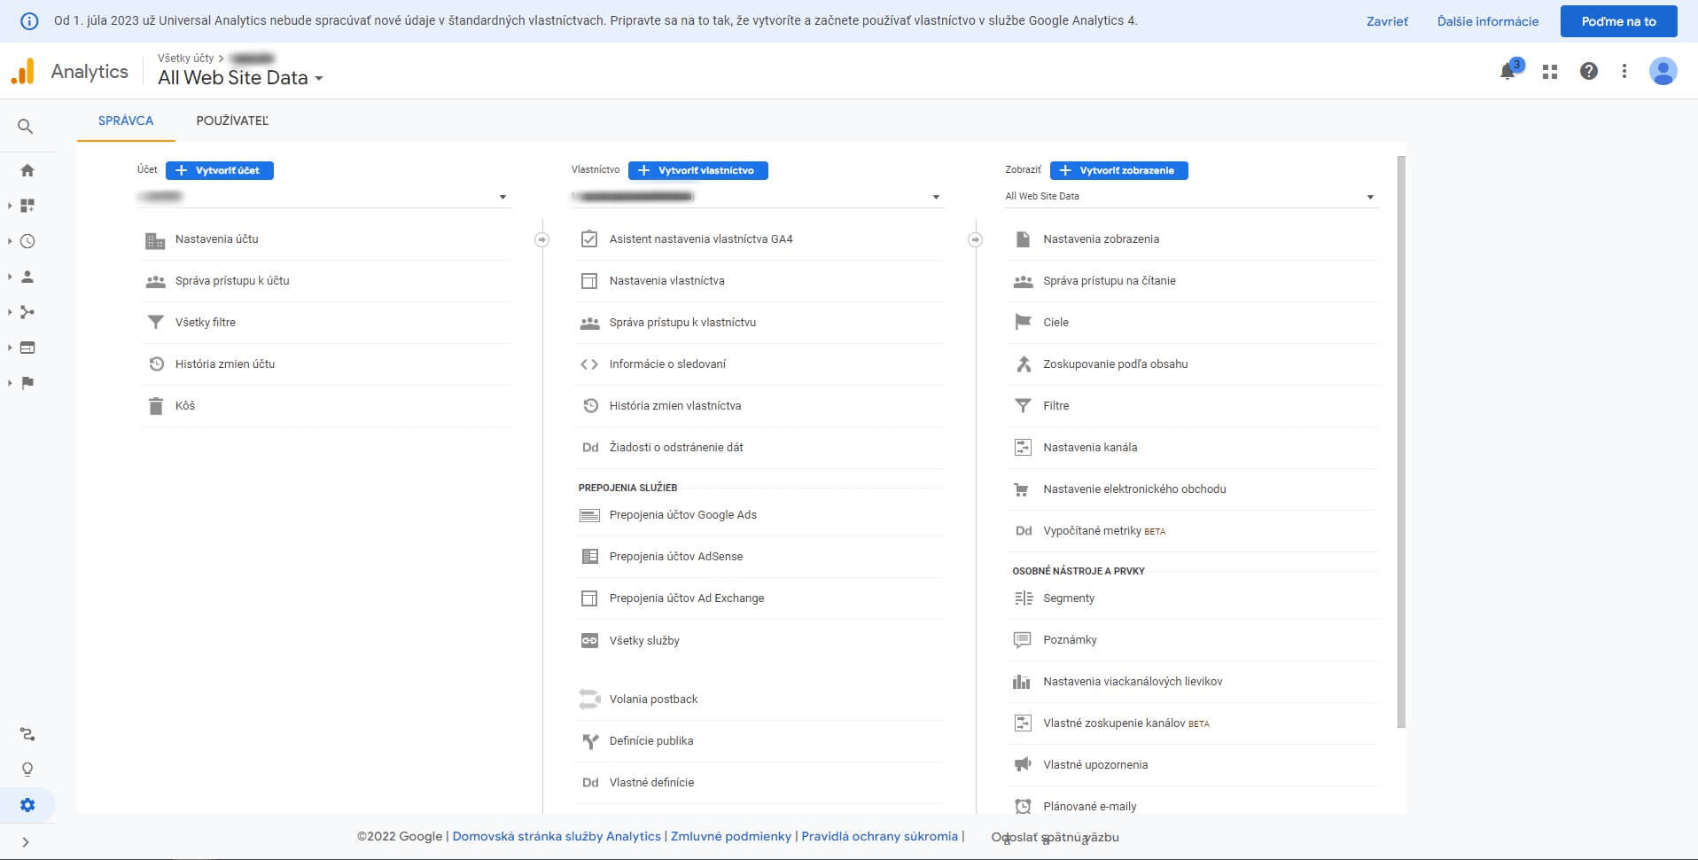Click the admin panel vertical scrollbar
Viewport: 1698px width, 860px height.
[x=1401, y=442]
